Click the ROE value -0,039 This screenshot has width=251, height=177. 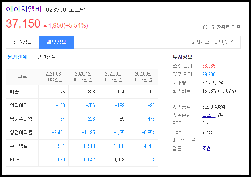click(x=58, y=160)
